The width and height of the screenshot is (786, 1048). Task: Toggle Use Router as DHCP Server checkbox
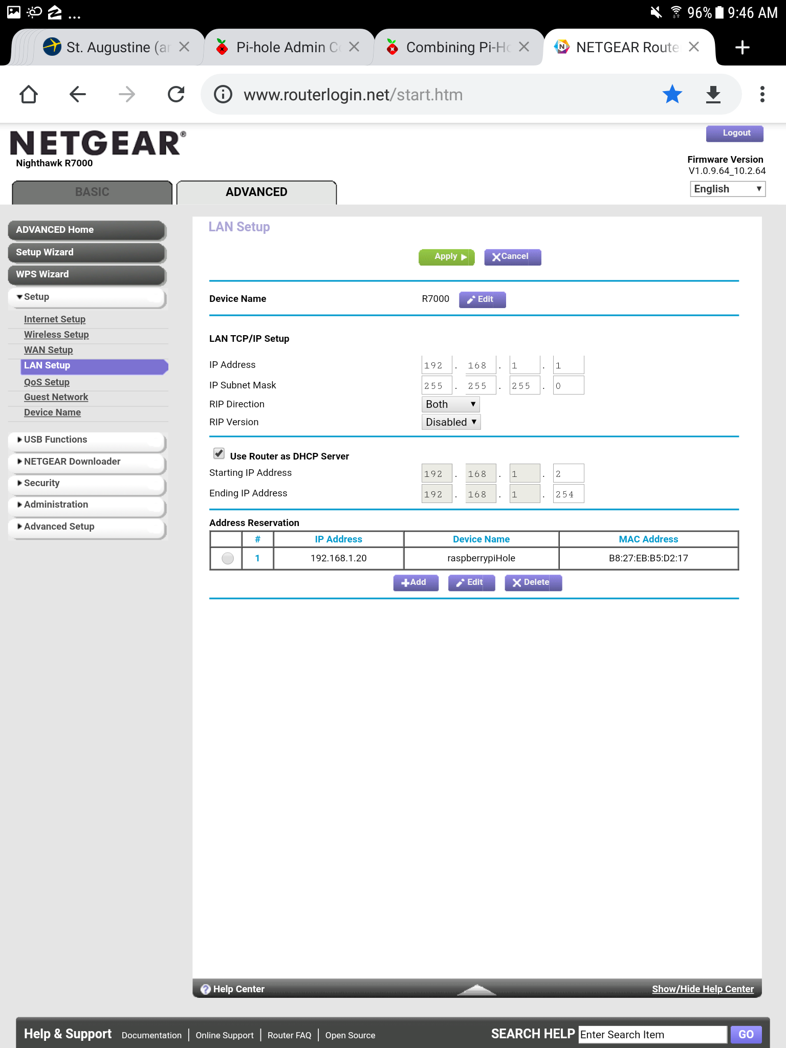point(219,454)
